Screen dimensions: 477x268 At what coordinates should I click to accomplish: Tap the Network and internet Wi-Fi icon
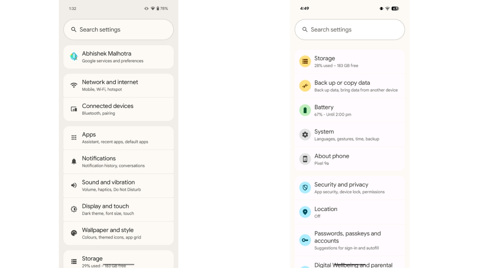tap(74, 85)
